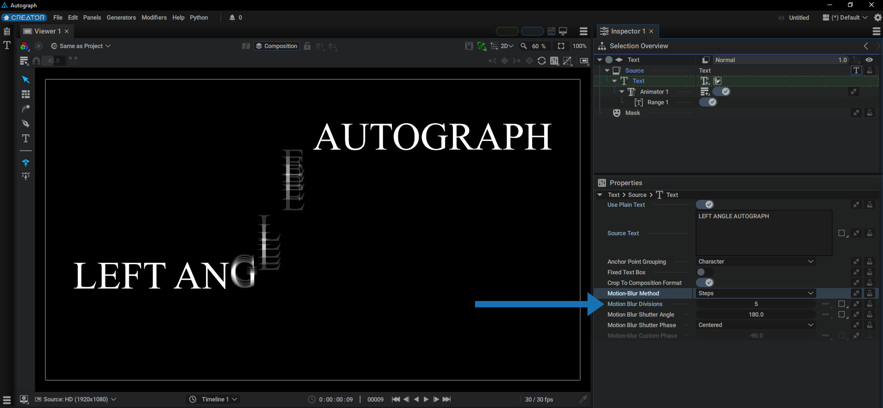Click the fit-to-view frame icon

pos(561,46)
